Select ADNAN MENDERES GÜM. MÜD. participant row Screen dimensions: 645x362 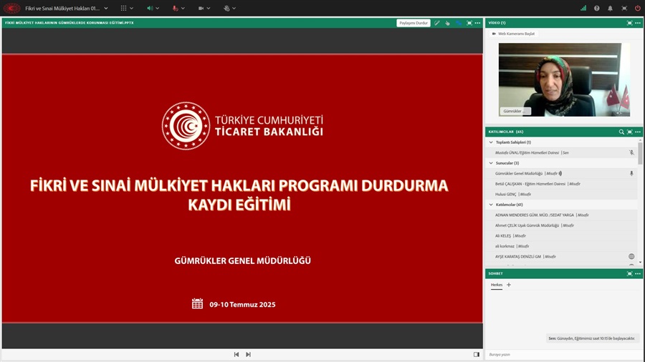pyautogui.click(x=561, y=215)
